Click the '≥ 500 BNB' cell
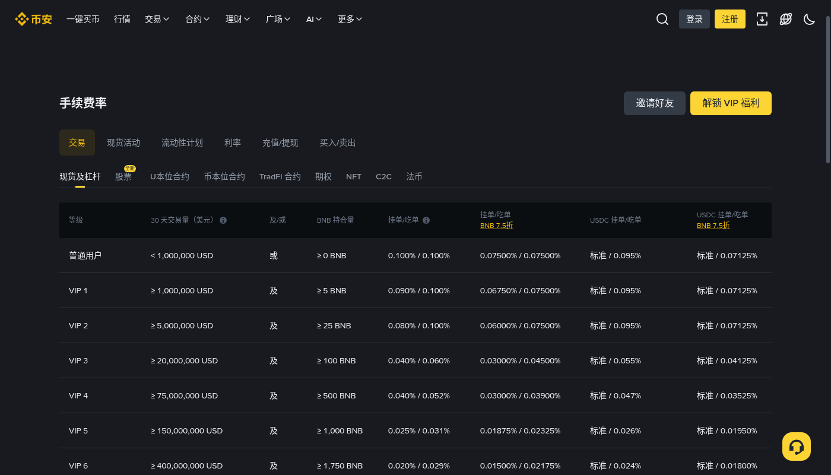 pos(337,395)
